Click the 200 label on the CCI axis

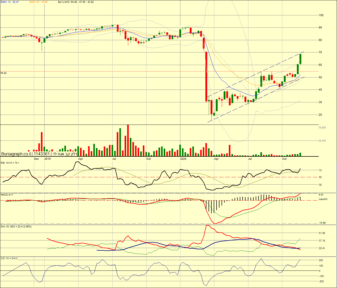click(321, 260)
